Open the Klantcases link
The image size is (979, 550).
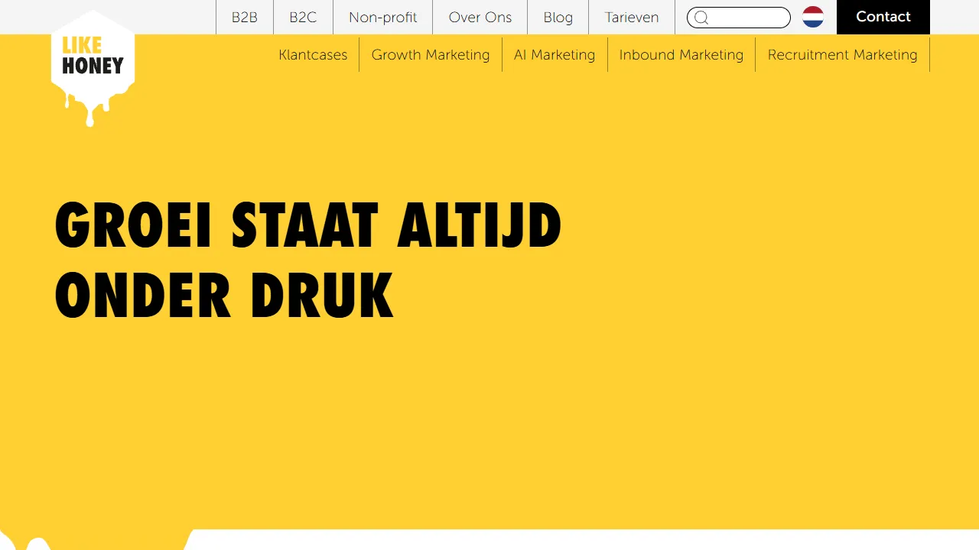pos(313,55)
